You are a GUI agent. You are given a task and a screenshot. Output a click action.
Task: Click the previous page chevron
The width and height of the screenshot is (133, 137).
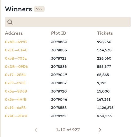(36, 130)
